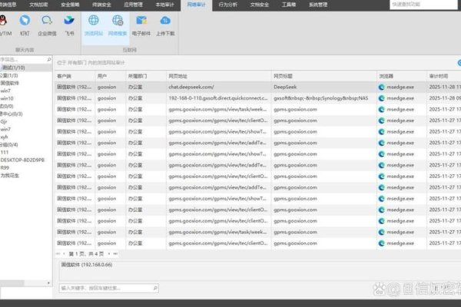This screenshot has width=461, height=307.
Task: Select the win10 client in the tree
Action: click(7, 98)
